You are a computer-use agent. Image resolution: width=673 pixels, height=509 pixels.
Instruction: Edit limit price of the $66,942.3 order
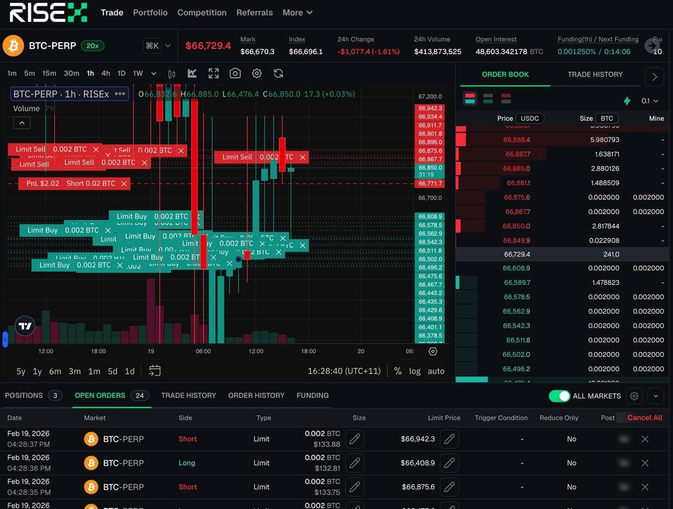click(x=449, y=439)
